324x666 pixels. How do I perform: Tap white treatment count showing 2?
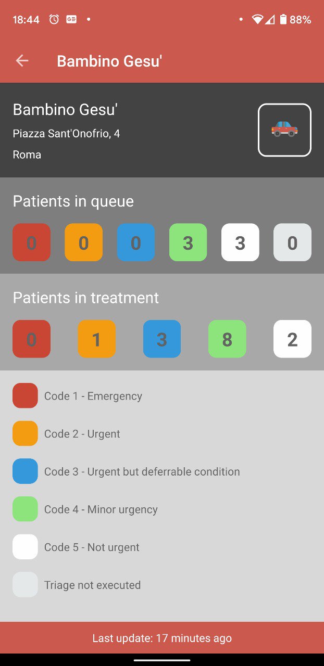pyautogui.click(x=293, y=339)
